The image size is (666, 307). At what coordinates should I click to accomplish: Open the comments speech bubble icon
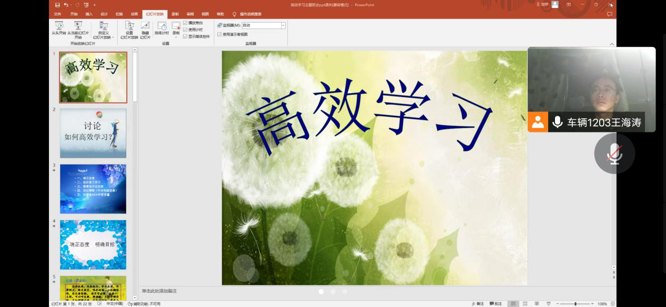[609, 14]
